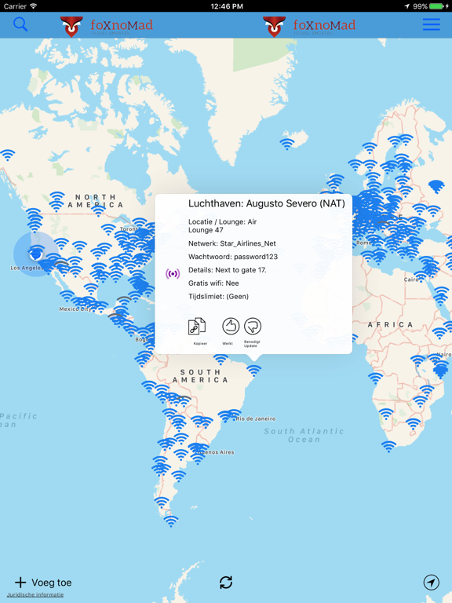The height and width of the screenshot is (603, 452).
Task: Center on my location with the compass arrow button
Action: click(432, 583)
